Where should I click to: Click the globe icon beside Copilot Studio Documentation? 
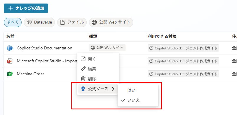(10, 48)
